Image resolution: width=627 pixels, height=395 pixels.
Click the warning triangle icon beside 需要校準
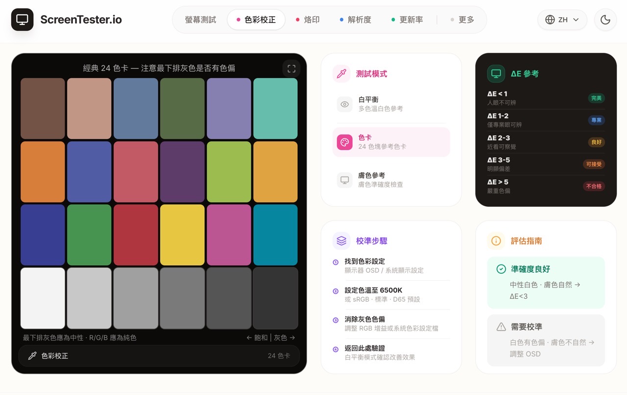[x=501, y=327]
